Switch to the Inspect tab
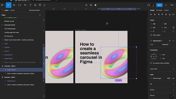The image size is (176, 99). [x=166, y=10]
